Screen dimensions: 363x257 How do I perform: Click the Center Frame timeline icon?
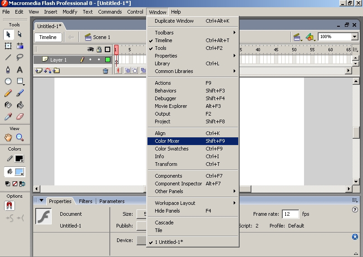coord(118,71)
